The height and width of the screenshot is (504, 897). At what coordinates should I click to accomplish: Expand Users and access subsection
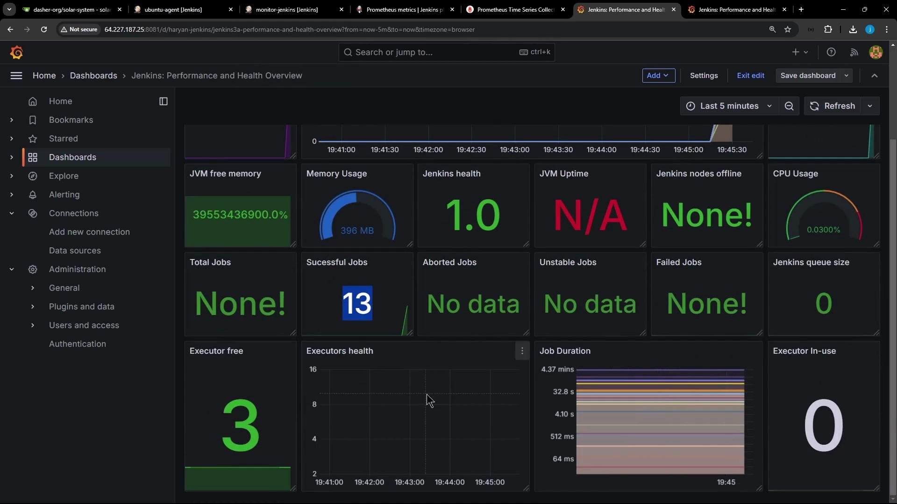click(x=33, y=325)
